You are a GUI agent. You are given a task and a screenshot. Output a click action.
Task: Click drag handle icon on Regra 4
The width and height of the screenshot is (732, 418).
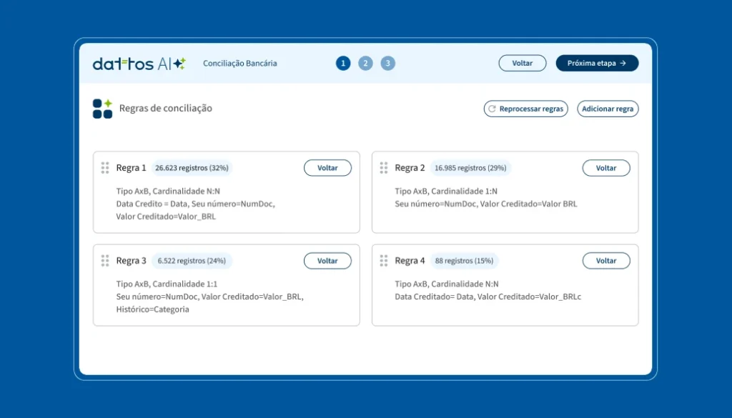[384, 261]
